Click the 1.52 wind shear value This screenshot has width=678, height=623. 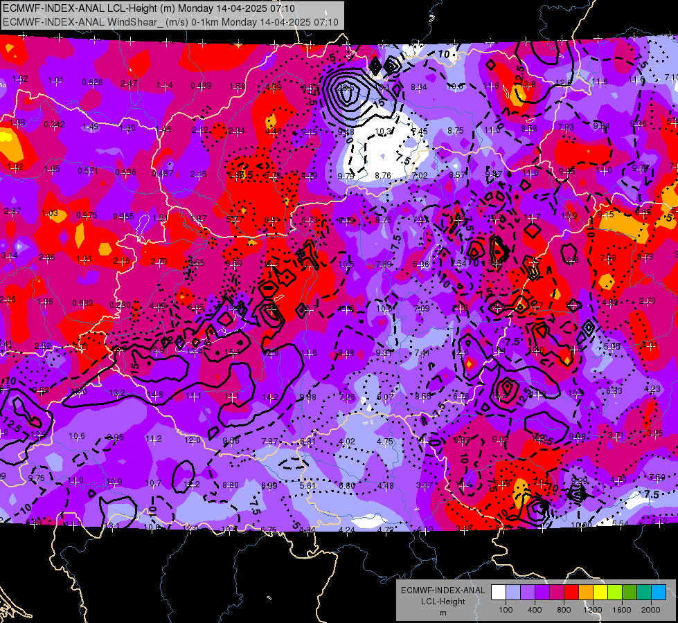click(20, 79)
